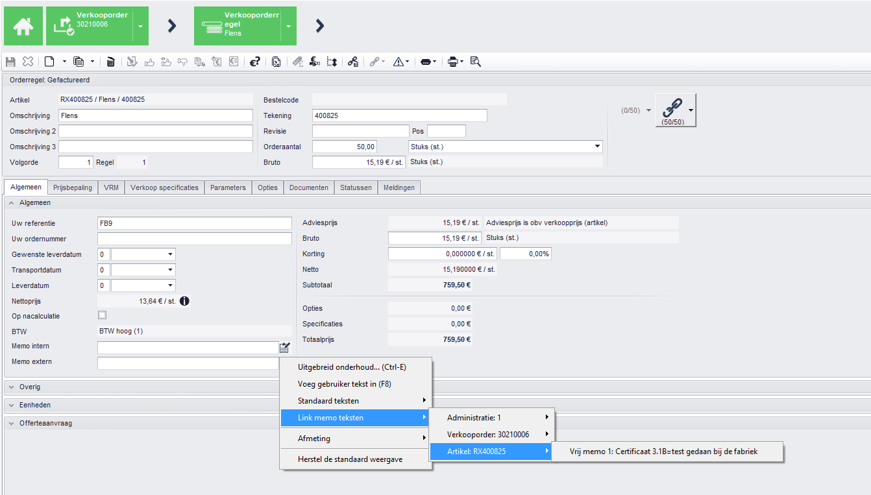Choose Uitgebreid onderhoud (Ctrl-E) menu item
The image size is (871, 495).
[356, 367]
